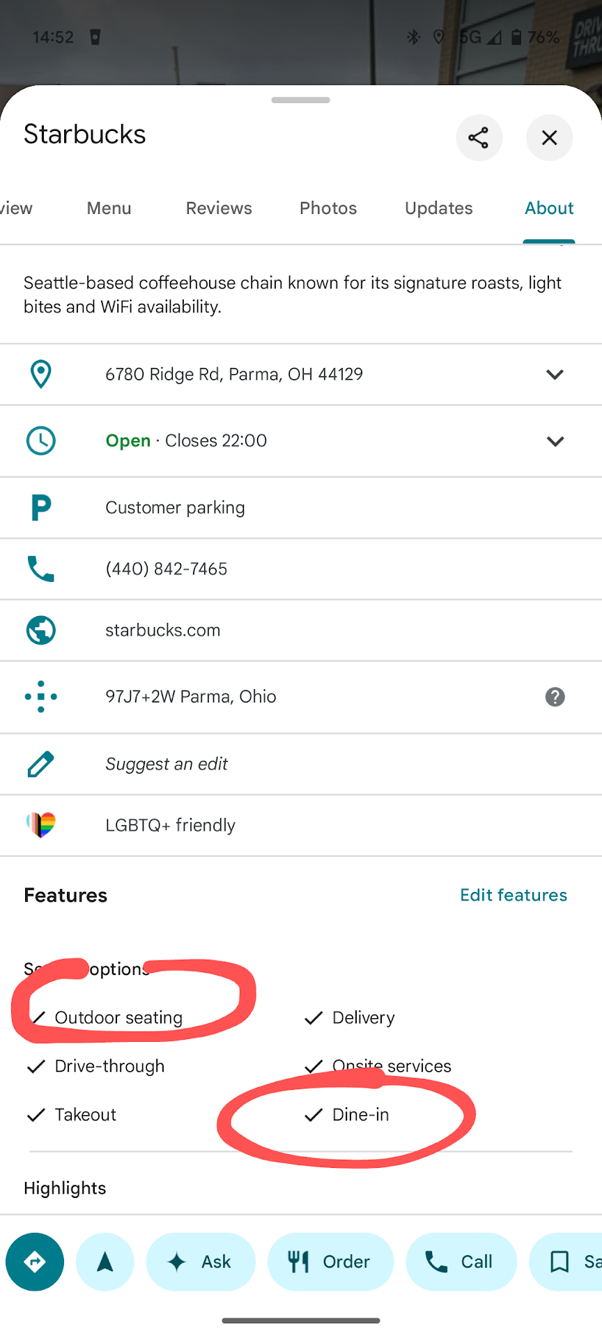Tap the Delivery checkmark item
Viewport: 602px width, 1338px height.
(x=350, y=1017)
